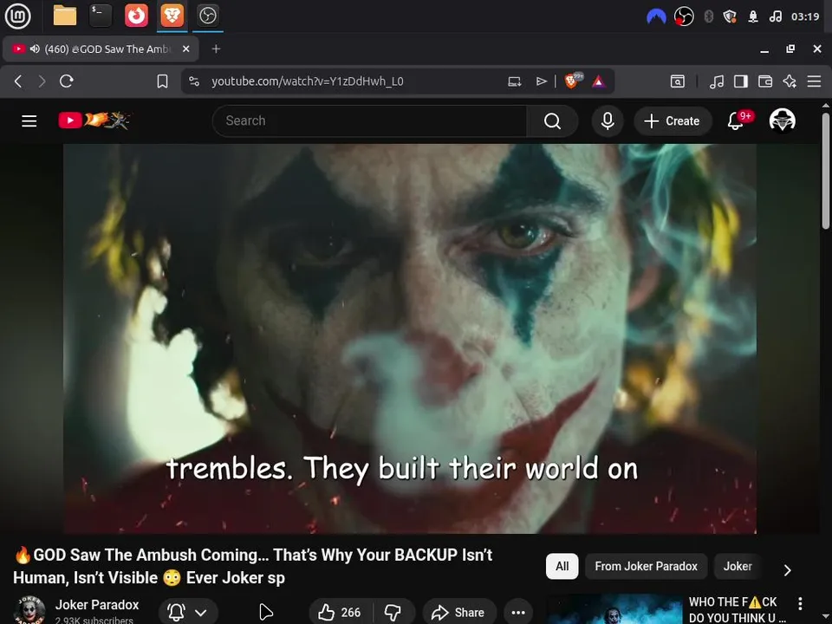The width and height of the screenshot is (832, 624).
Task: Open Brave Shields lion icon
Action: pos(572,81)
